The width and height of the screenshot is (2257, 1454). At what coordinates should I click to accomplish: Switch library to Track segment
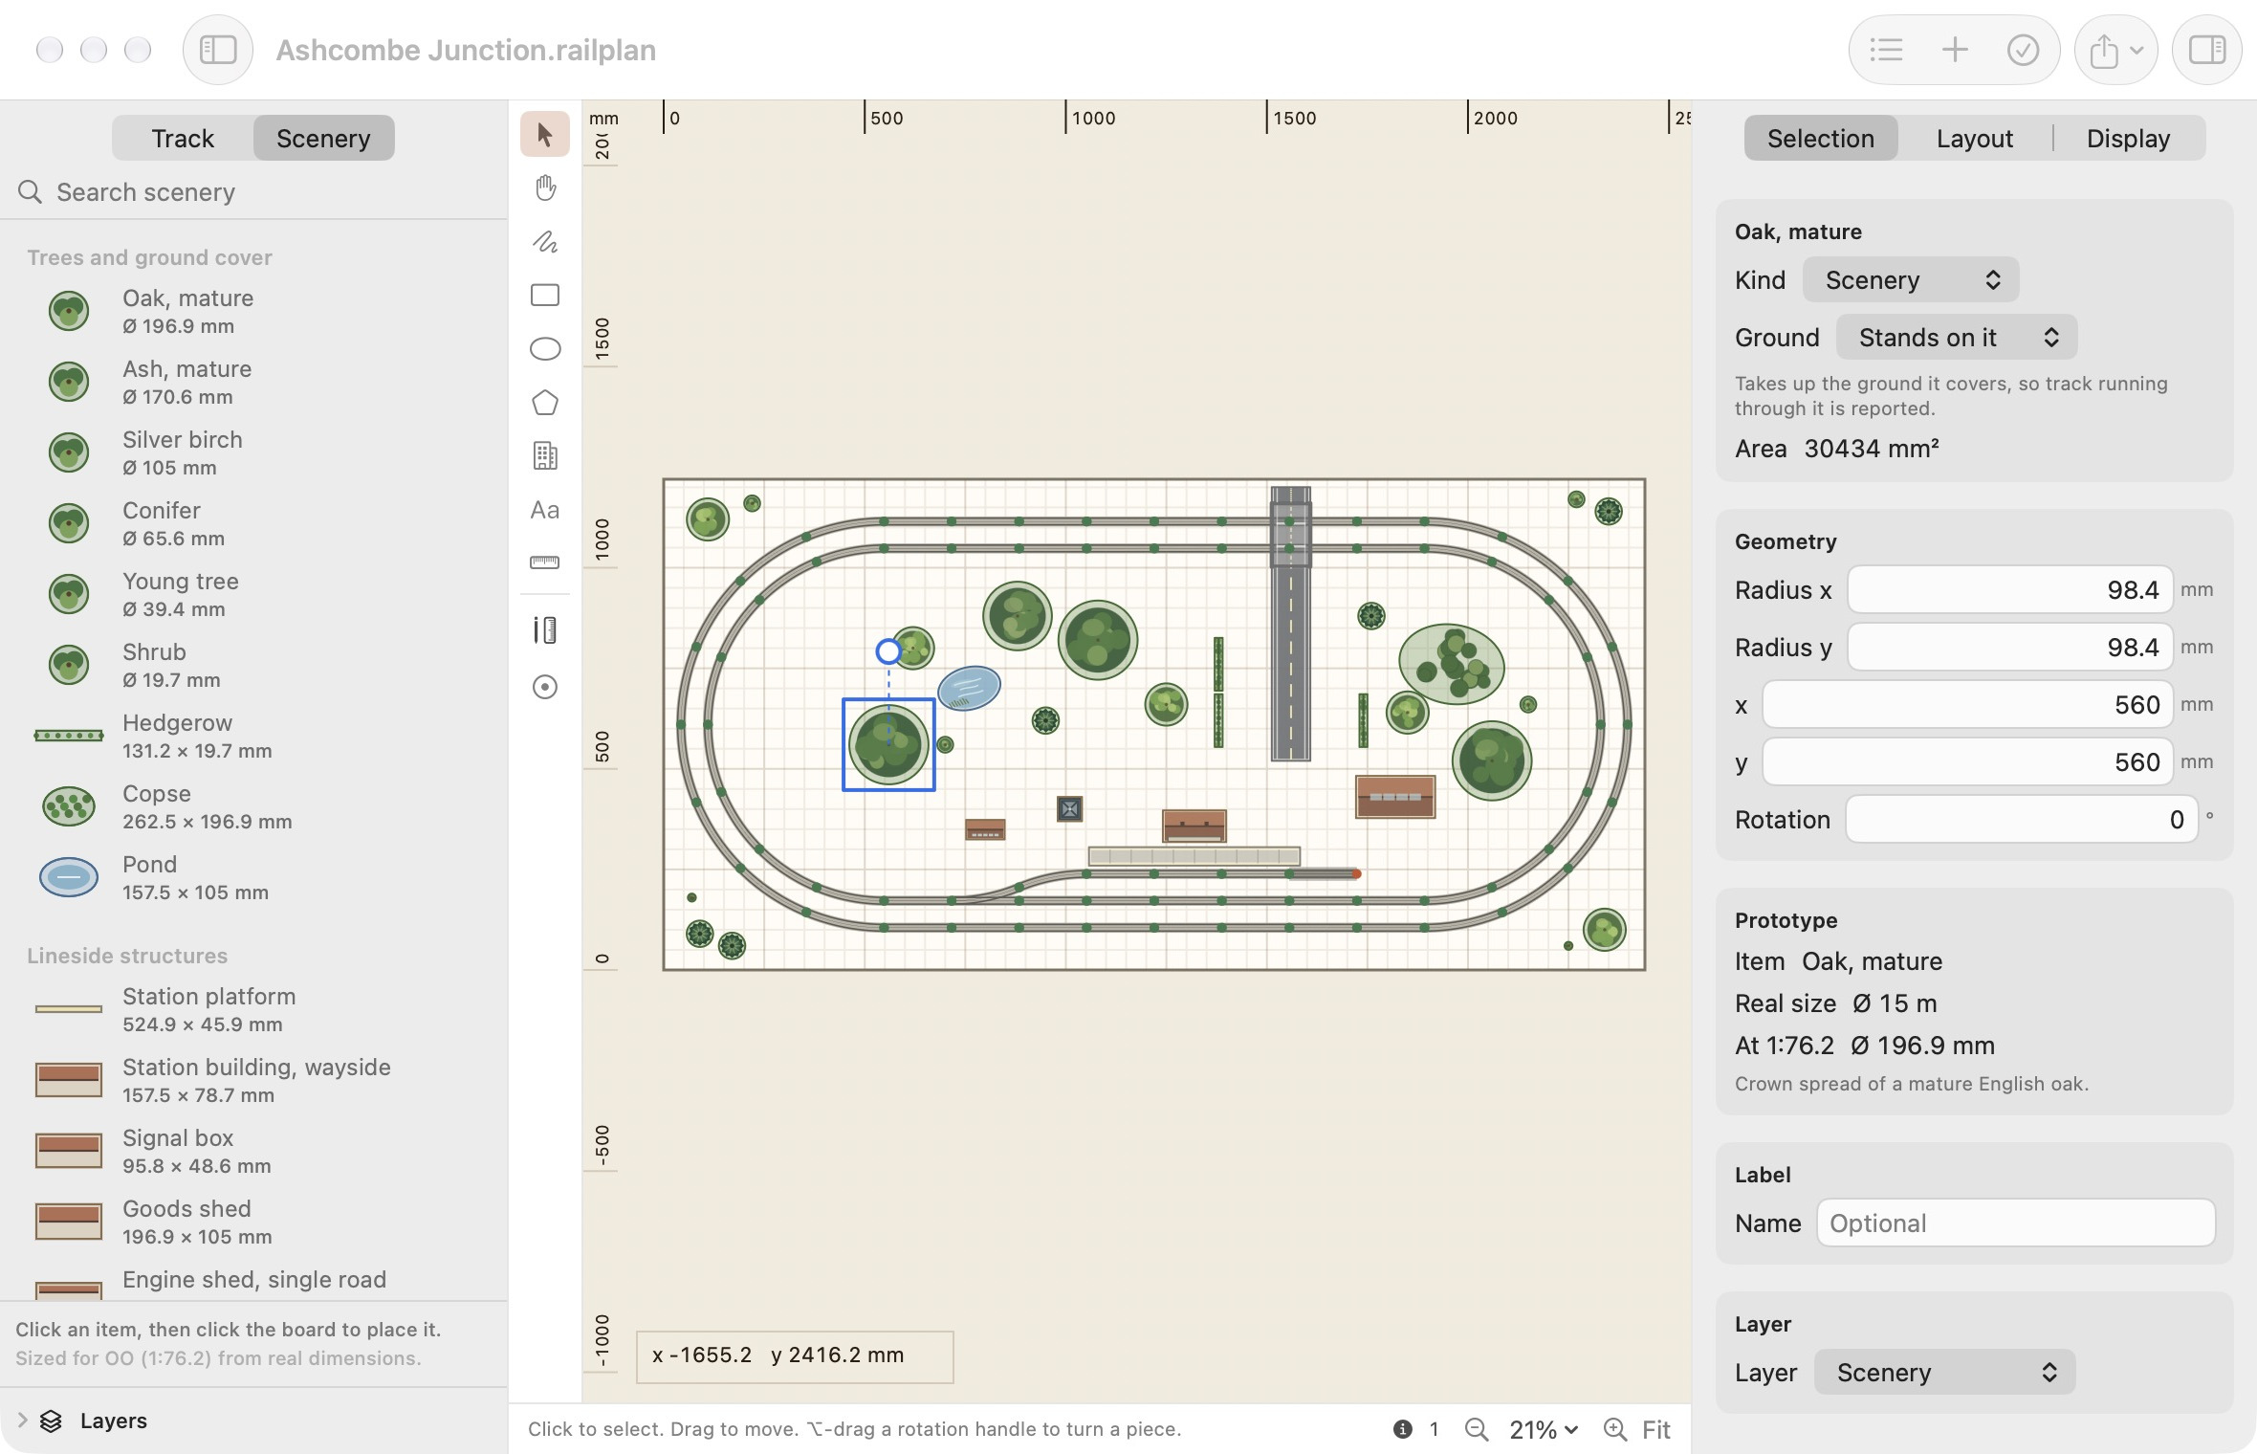pos(183,139)
